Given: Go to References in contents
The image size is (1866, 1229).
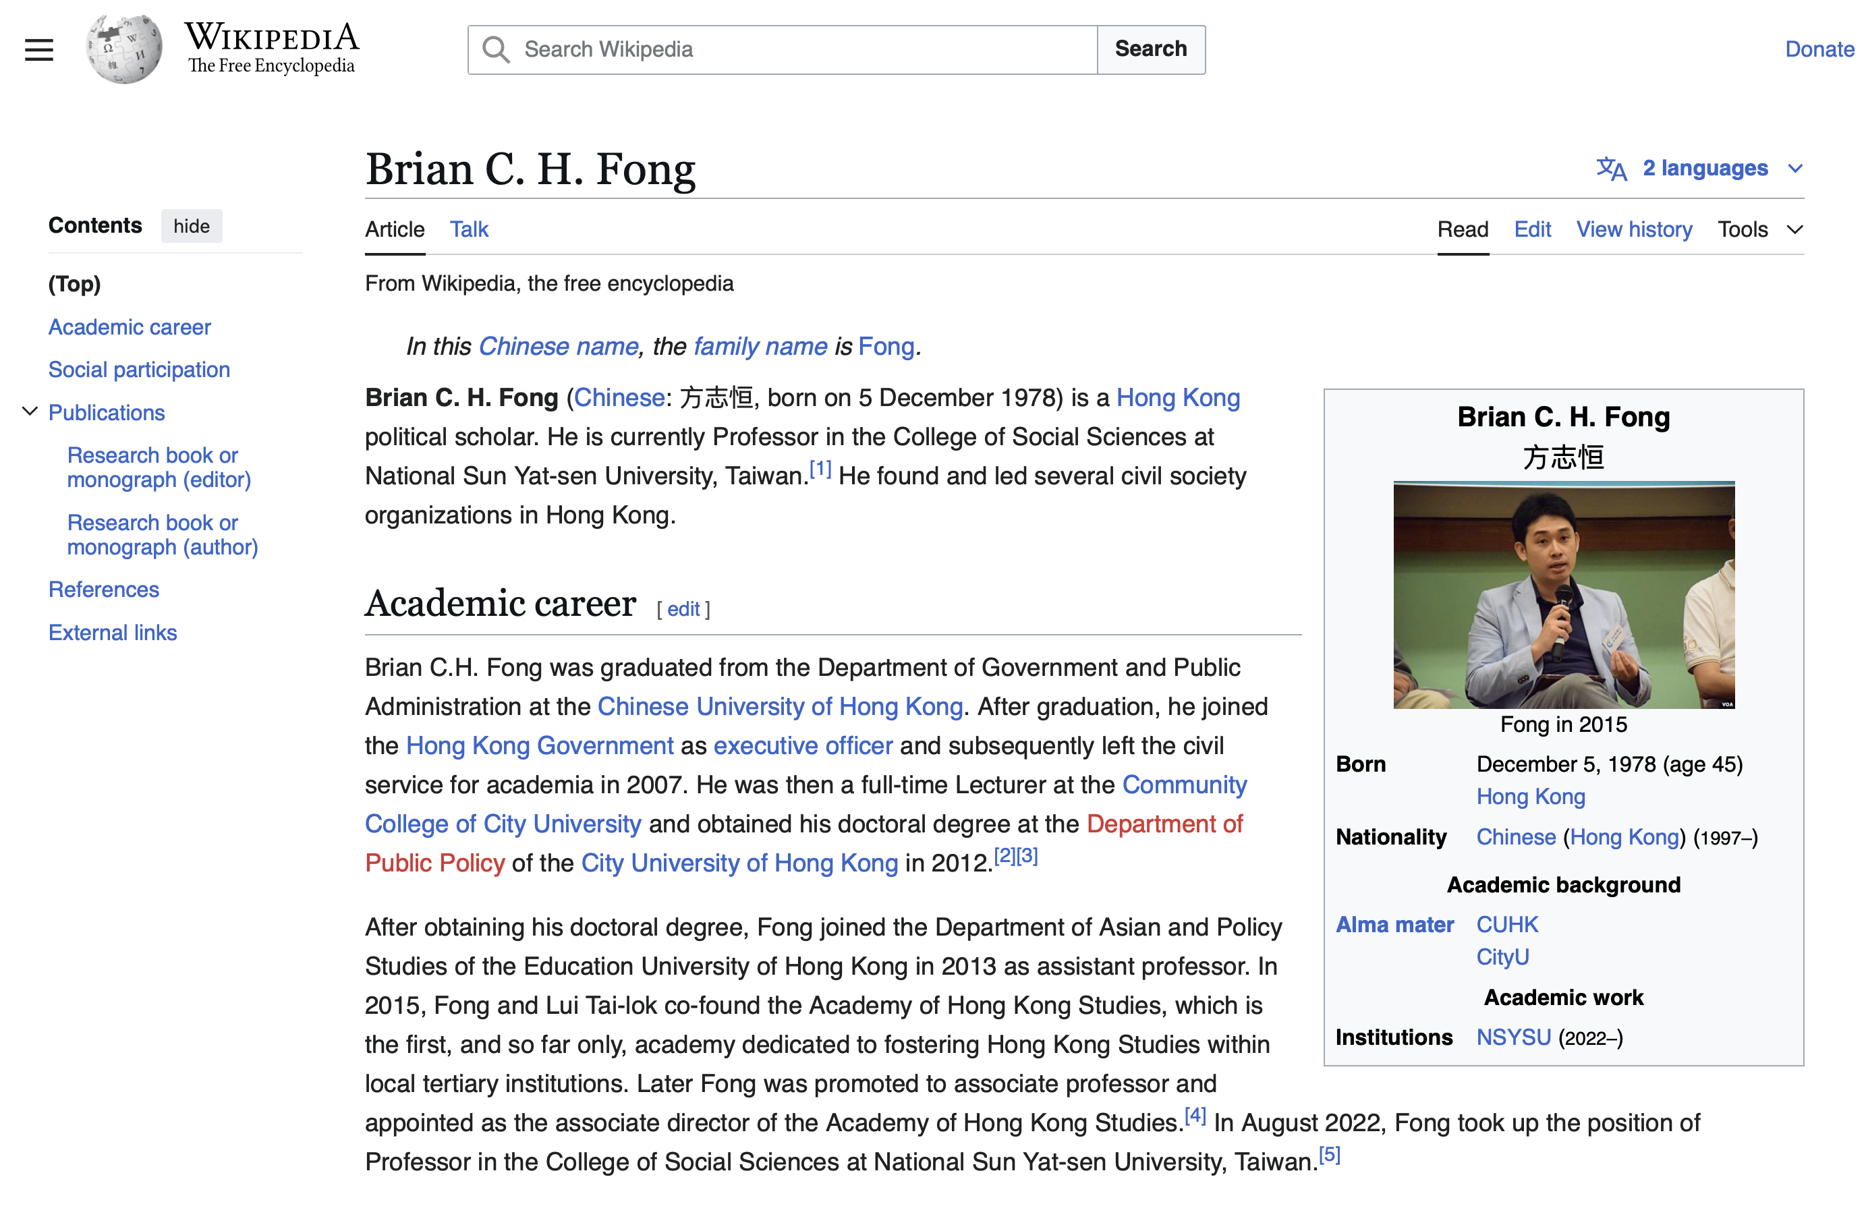Looking at the screenshot, I should 103,590.
